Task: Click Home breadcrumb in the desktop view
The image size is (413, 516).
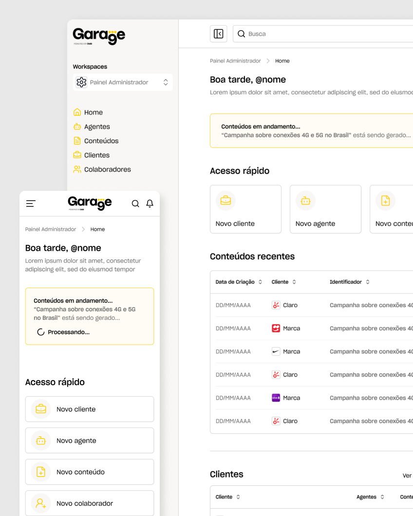Action: point(282,61)
